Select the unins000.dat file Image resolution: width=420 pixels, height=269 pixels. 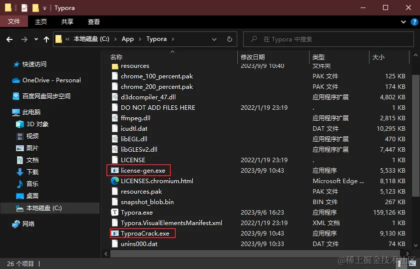139,244
